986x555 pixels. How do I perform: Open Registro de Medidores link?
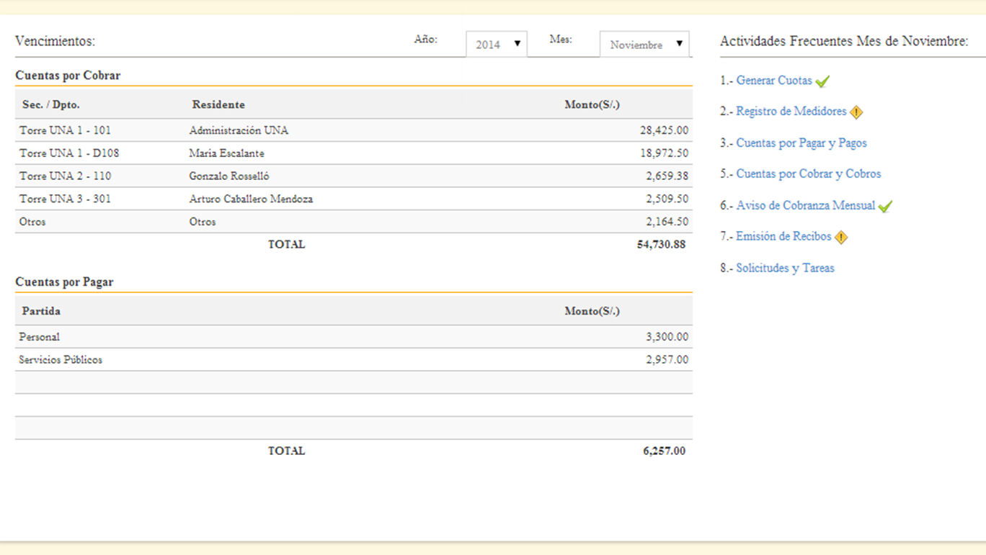791,112
